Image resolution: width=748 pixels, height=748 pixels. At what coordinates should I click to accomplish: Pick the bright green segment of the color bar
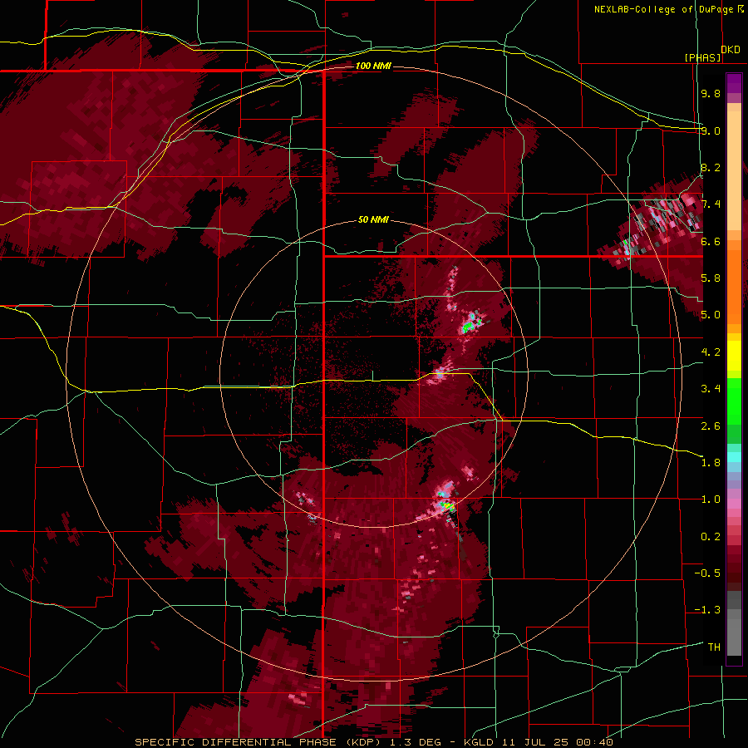[734, 401]
